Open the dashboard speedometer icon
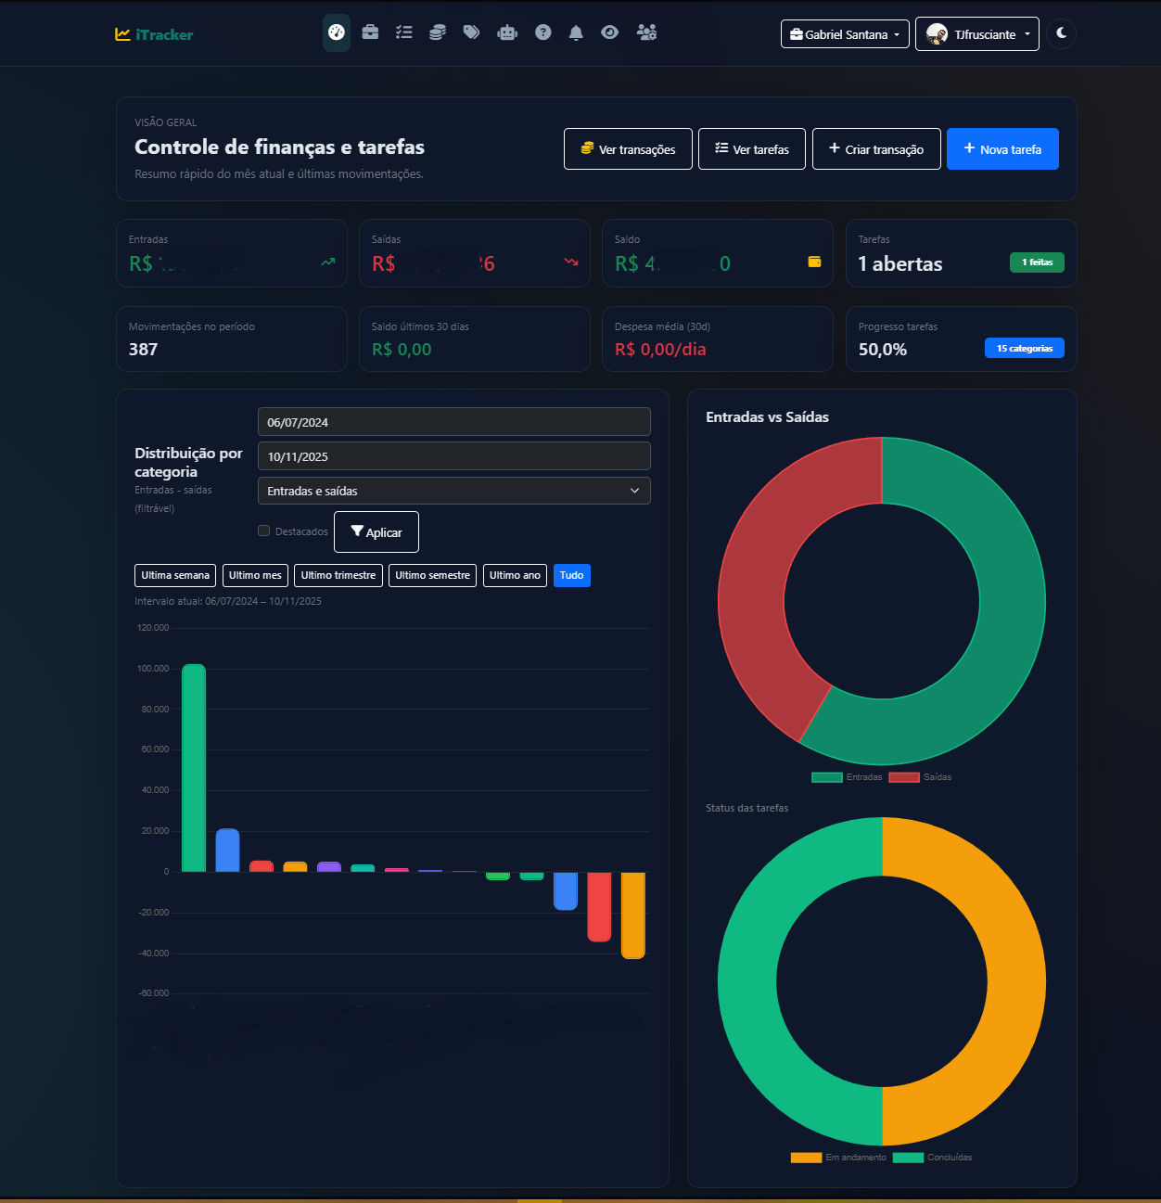Screen dimensions: 1161x1203 pyautogui.click(x=336, y=33)
